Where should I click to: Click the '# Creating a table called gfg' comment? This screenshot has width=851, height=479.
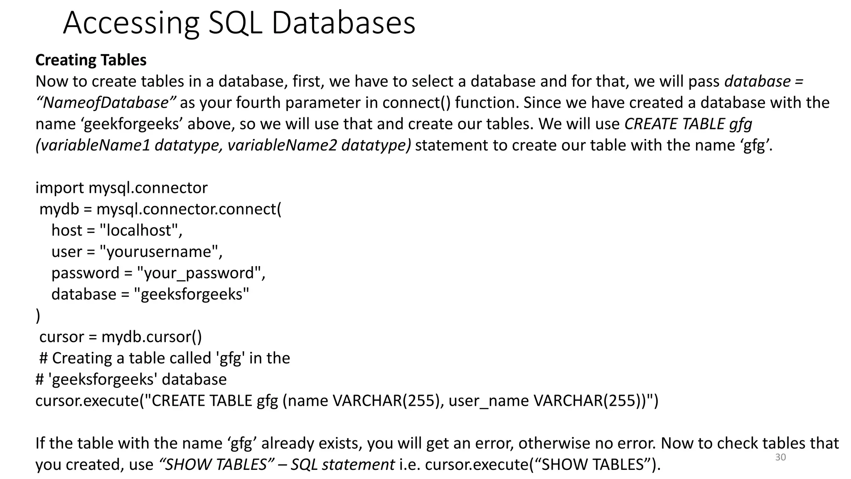165,358
